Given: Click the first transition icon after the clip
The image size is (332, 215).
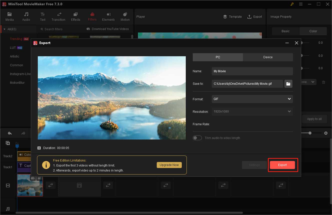Looking at the screenshot, I should (50, 185).
